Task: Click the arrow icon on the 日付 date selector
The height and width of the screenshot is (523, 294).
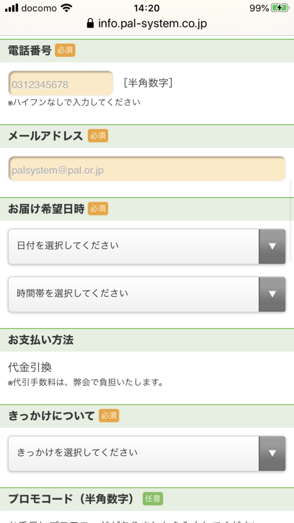Action: pyautogui.click(x=273, y=247)
